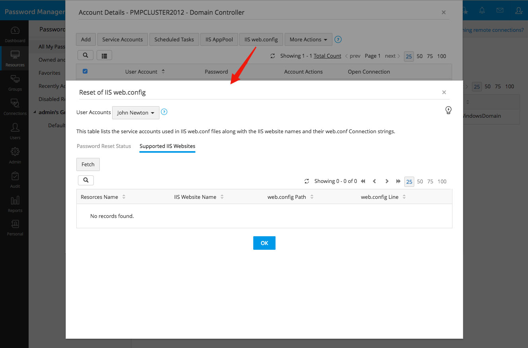The width and height of the screenshot is (528, 348).
Task: Jump to first page in IIS websites table
Action: click(363, 181)
